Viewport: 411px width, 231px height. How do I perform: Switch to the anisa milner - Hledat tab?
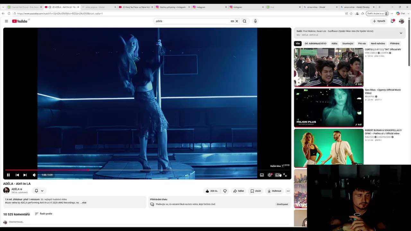click(320, 7)
